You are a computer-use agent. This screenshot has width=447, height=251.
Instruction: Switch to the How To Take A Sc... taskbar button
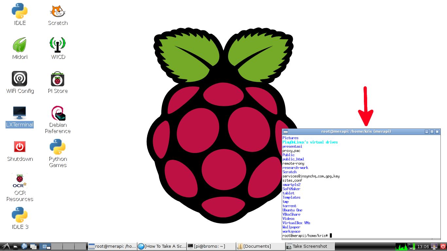(x=162, y=246)
